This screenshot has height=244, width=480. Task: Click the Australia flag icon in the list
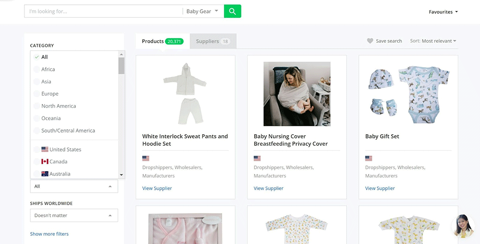tap(45, 174)
